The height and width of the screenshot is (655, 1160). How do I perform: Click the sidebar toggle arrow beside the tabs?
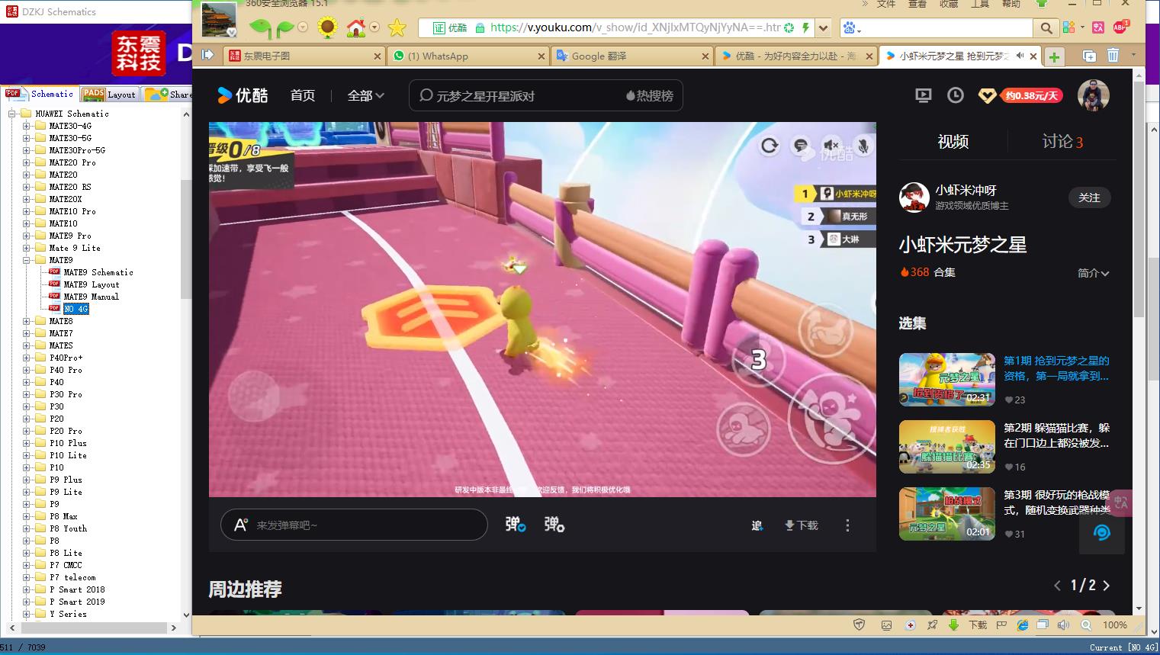click(x=207, y=55)
